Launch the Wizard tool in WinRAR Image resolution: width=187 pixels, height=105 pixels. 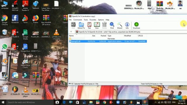coord(120,25)
